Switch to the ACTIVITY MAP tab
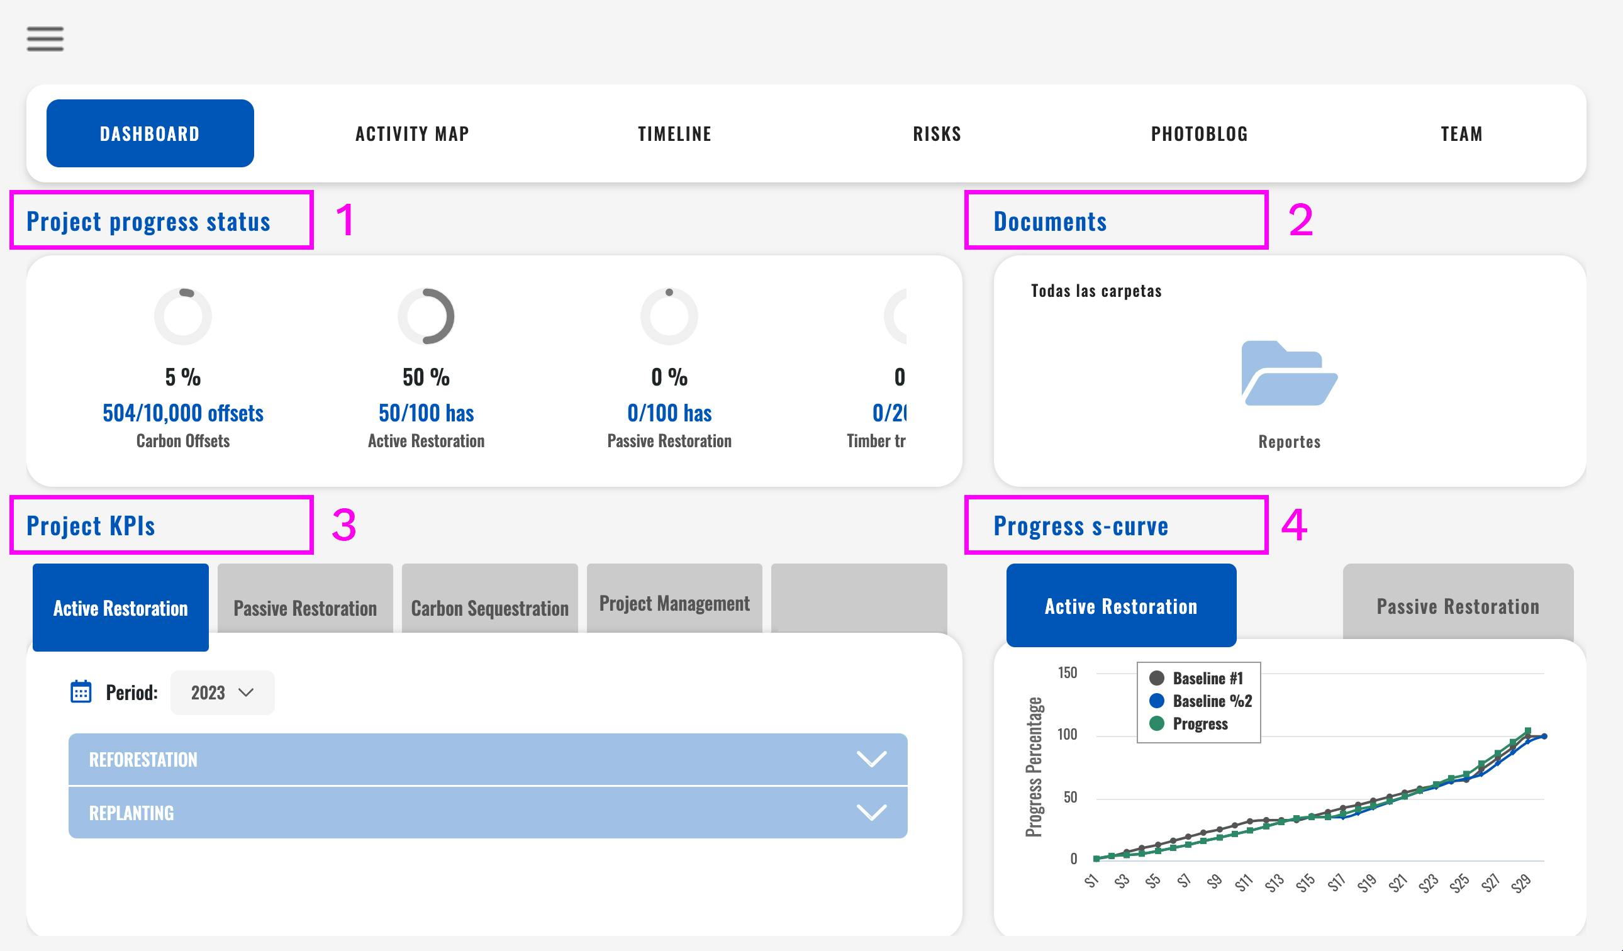The width and height of the screenshot is (1623, 951). 412,134
